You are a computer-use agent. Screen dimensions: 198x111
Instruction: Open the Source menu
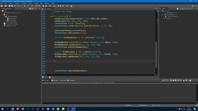click(x=11, y=3)
